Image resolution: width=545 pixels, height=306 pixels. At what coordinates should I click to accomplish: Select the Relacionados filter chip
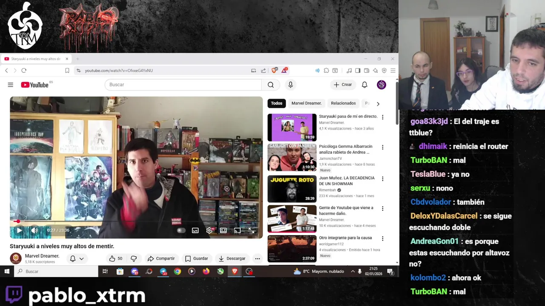pyautogui.click(x=343, y=103)
